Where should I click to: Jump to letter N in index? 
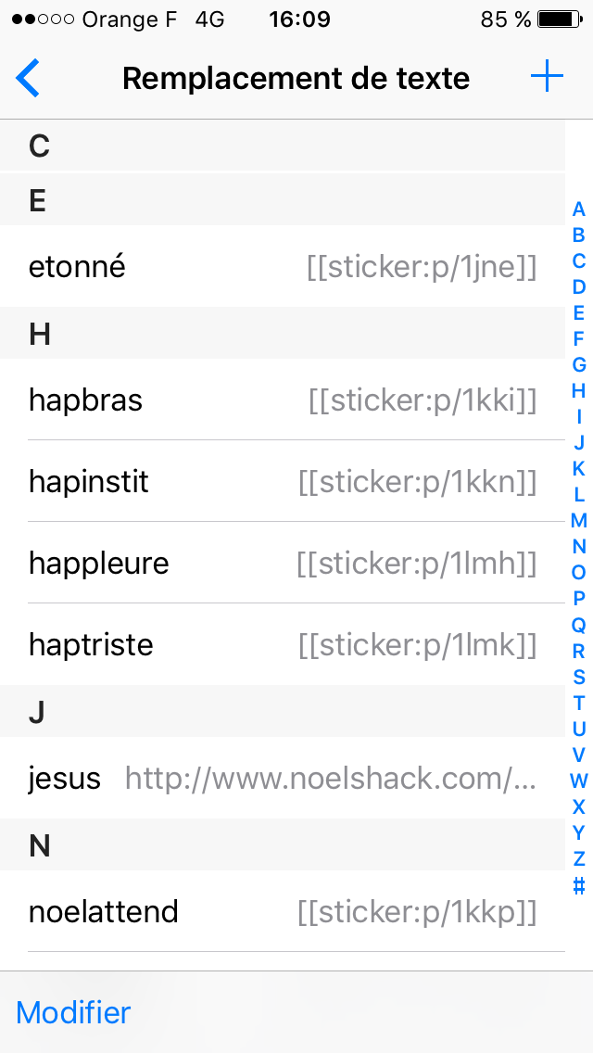578,546
